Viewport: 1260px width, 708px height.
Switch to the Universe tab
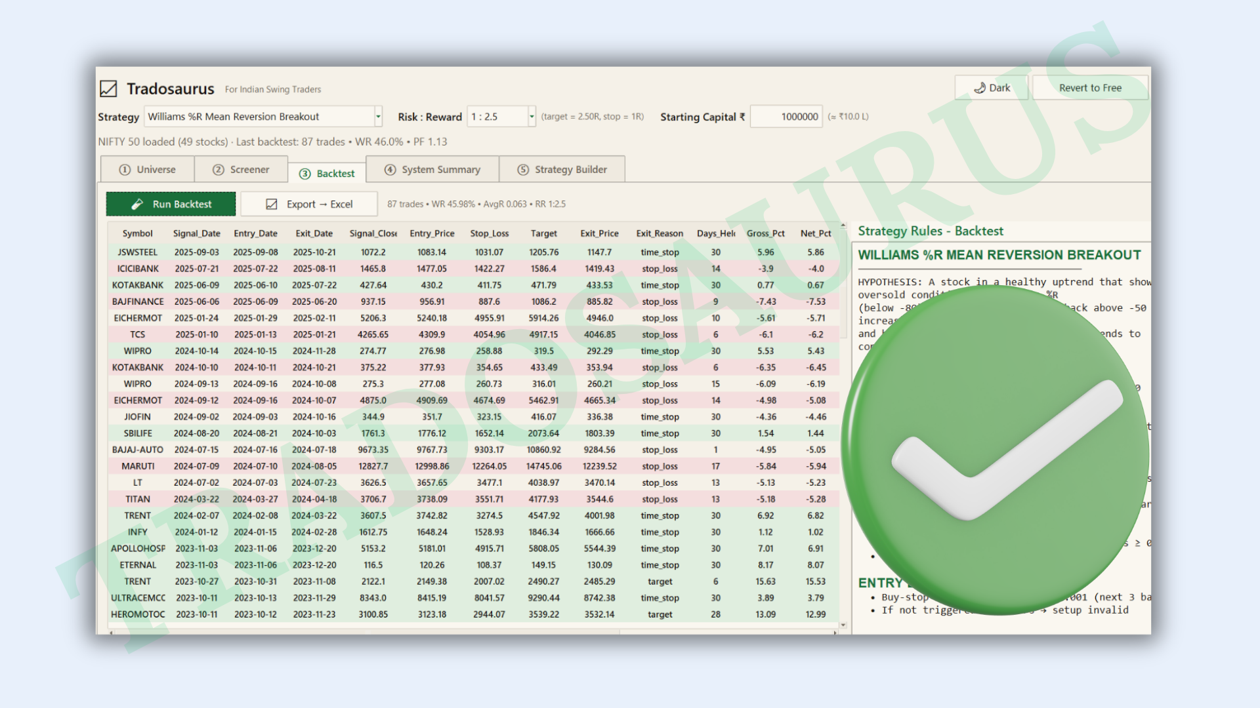click(x=148, y=169)
